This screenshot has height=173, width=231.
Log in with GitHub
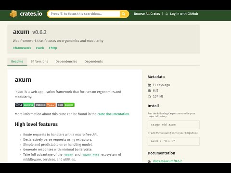pyautogui.click(x=184, y=14)
